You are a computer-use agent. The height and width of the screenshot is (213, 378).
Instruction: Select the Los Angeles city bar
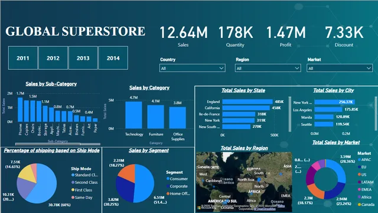[328, 109]
